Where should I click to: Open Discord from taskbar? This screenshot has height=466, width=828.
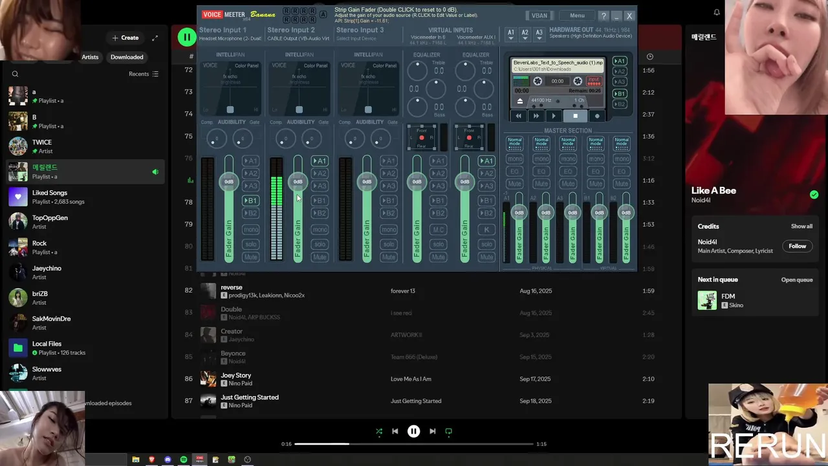[x=168, y=460]
